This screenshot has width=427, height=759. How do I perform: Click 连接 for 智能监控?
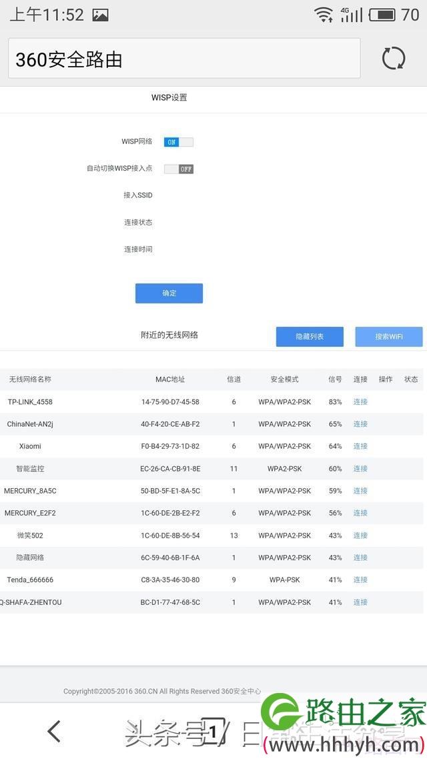tap(360, 469)
